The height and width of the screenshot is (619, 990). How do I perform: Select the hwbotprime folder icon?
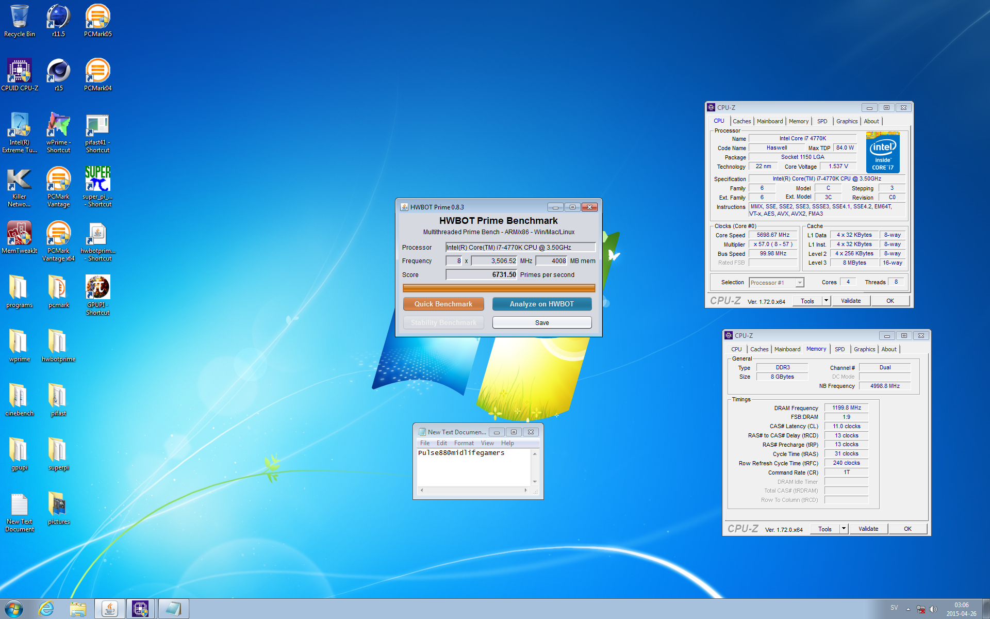coord(58,346)
